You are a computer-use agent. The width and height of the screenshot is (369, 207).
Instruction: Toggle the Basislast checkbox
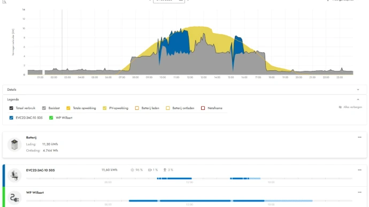[44, 108]
